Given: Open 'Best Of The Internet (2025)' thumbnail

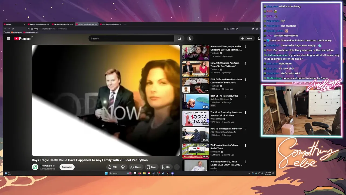Looking at the screenshot, I should click(x=196, y=102).
